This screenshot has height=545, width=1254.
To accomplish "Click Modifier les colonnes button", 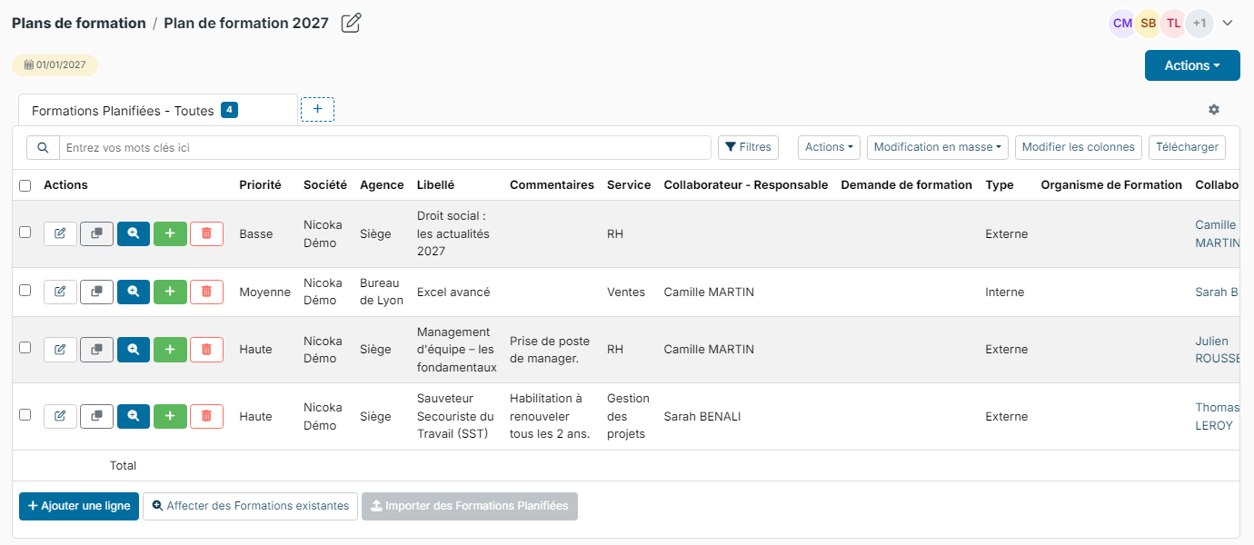I will click(x=1079, y=147).
